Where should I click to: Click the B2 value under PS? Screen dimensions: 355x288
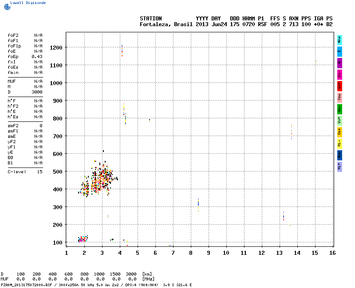[x=329, y=24]
